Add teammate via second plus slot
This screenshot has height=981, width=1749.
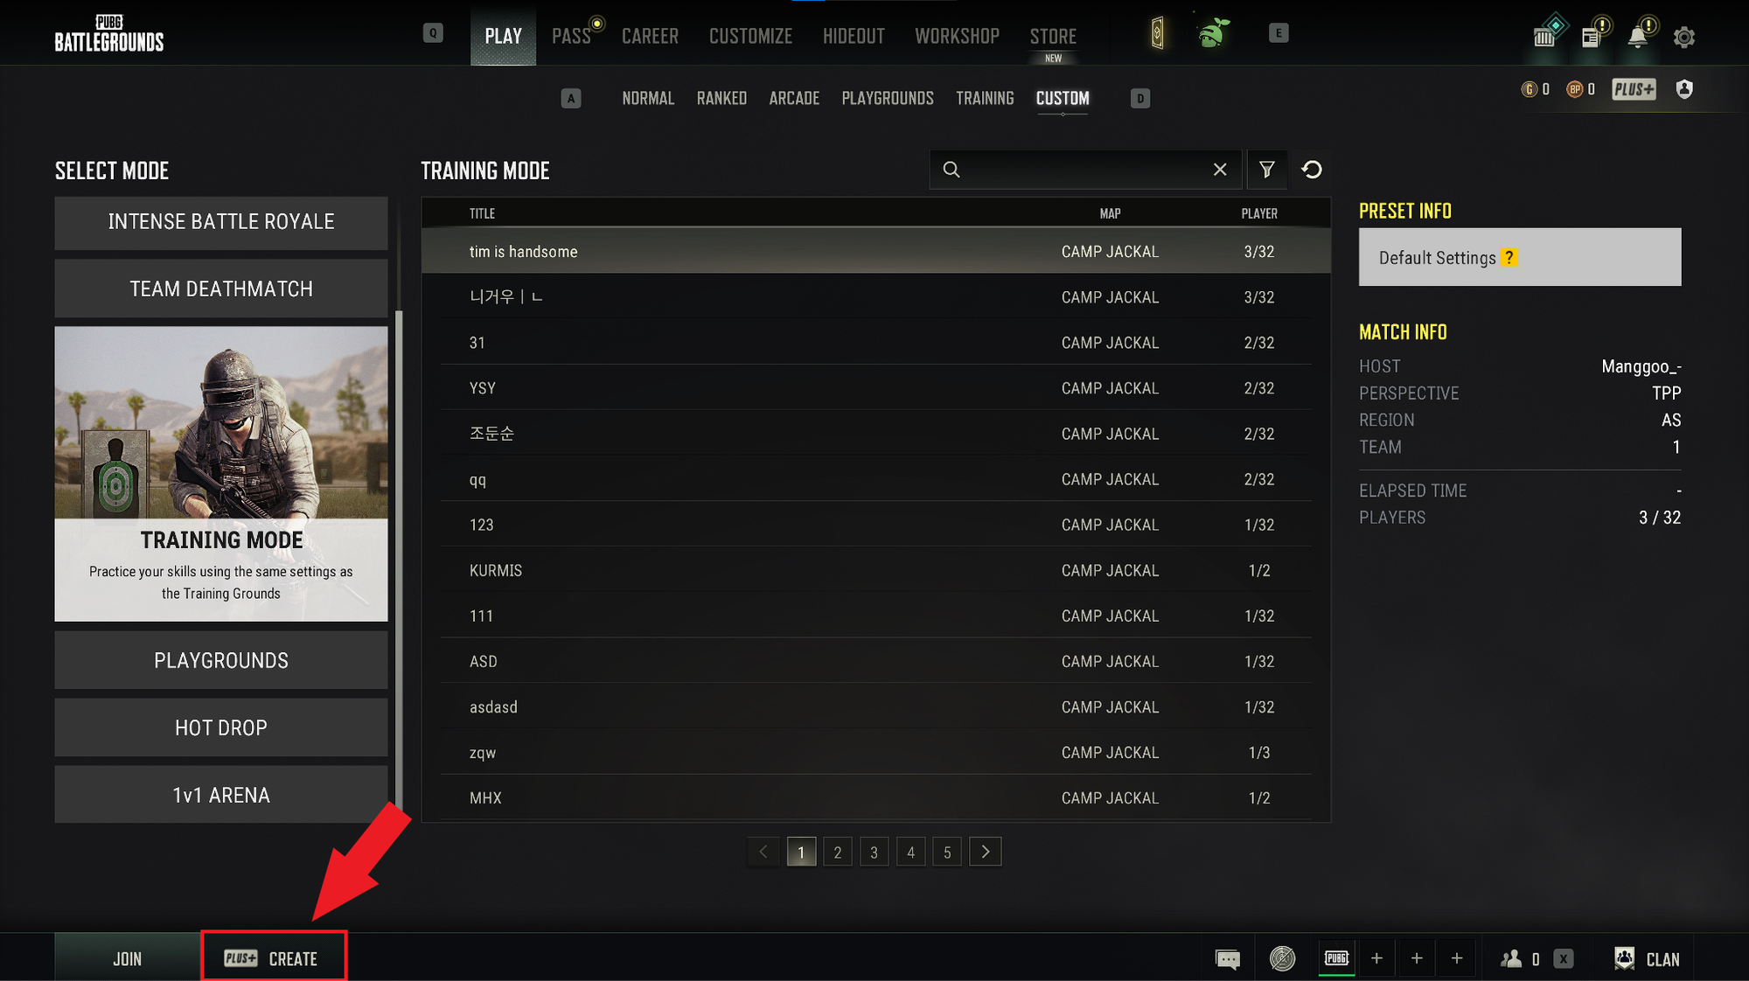[x=1417, y=958]
